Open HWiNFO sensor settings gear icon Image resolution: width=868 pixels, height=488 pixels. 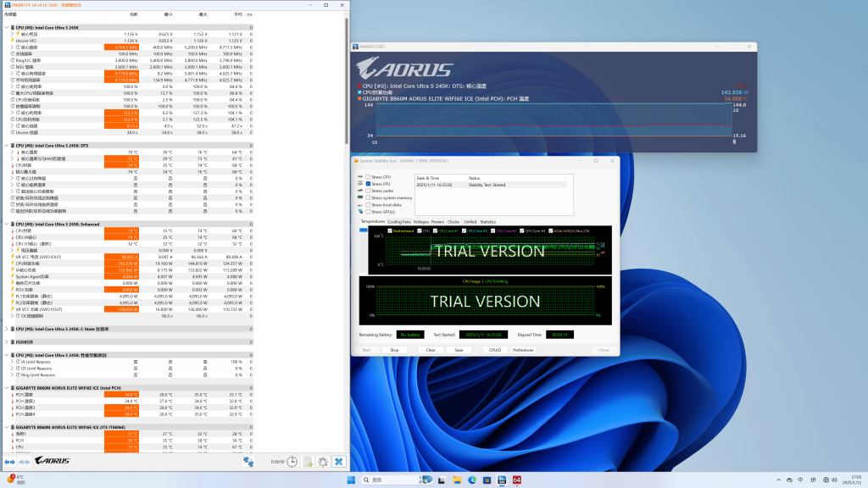[323, 462]
